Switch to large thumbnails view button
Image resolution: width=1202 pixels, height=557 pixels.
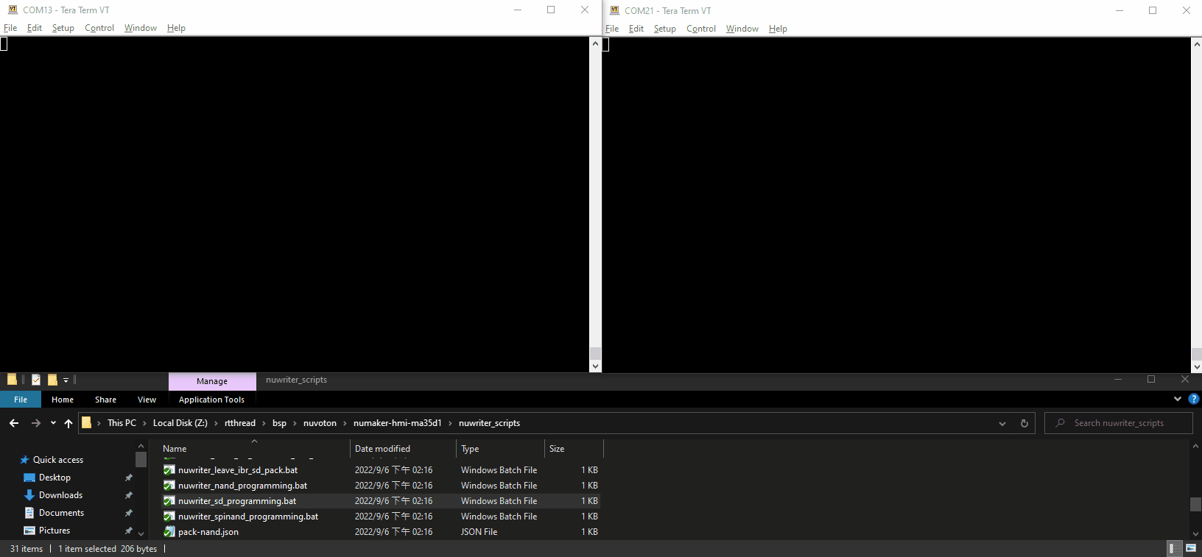point(1191,549)
